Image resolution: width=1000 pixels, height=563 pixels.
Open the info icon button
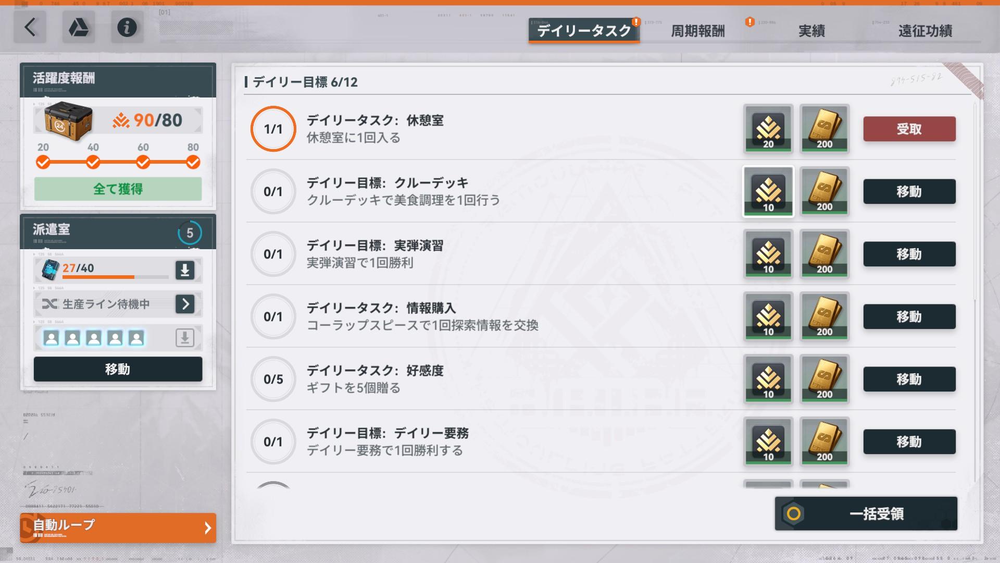pyautogui.click(x=127, y=27)
